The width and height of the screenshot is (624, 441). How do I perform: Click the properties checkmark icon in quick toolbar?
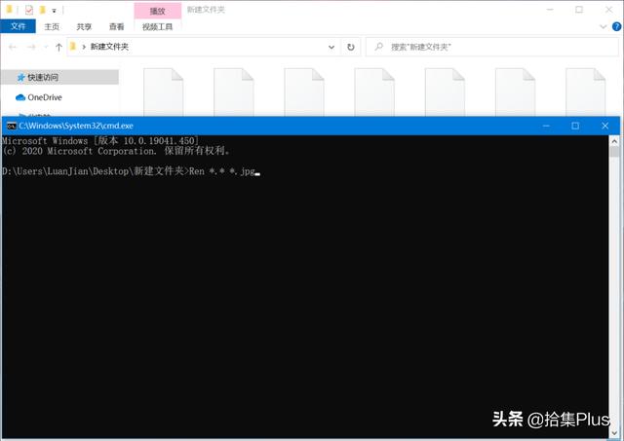[x=29, y=9]
